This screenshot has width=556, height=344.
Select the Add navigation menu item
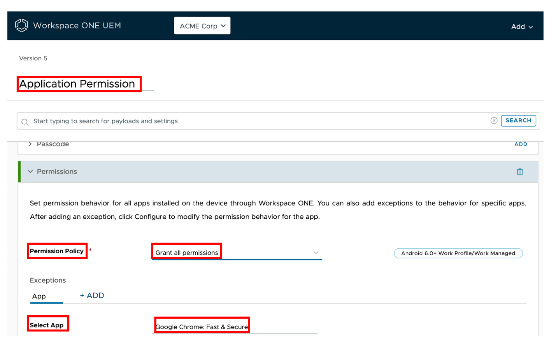click(522, 26)
